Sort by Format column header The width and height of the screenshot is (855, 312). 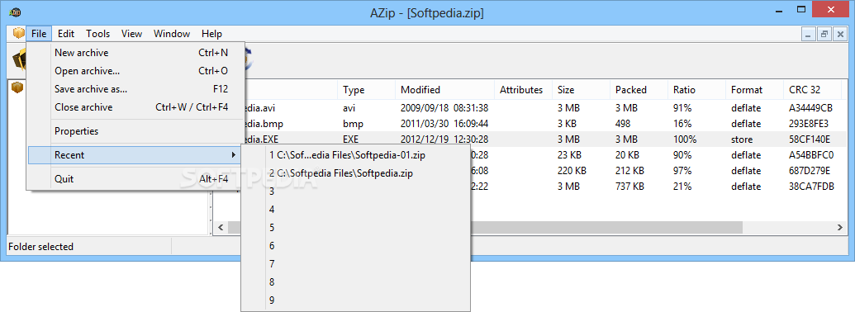point(755,90)
